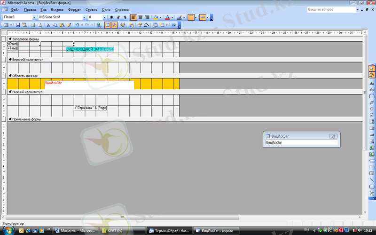This screenshot has width=376, height=235.
Task: Click the Paste clipboard icon
Action: pos(62,25)
